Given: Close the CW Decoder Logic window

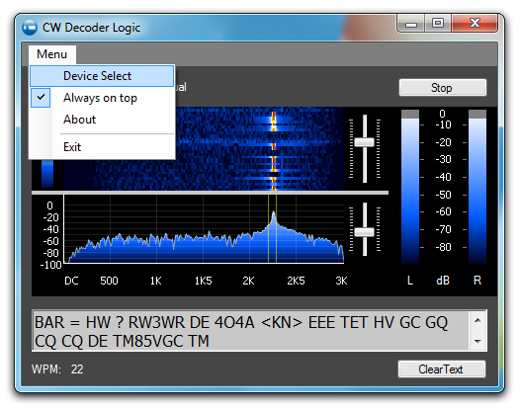Looking at the screenshot, I should pyautogui.click(x=475, y=23).
